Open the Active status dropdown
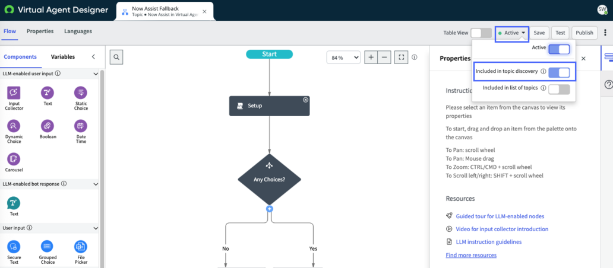Screen dimensions: 613x268 (x=512, y=33)
